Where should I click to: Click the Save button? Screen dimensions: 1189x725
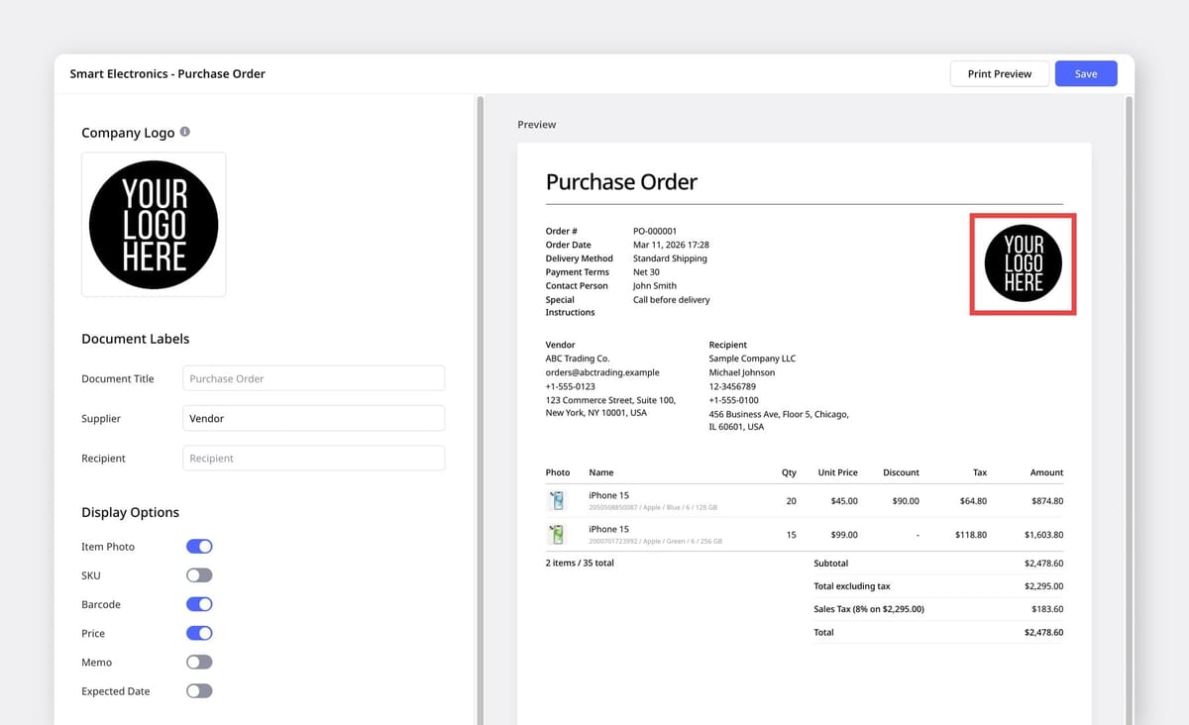click(1086, 72)
